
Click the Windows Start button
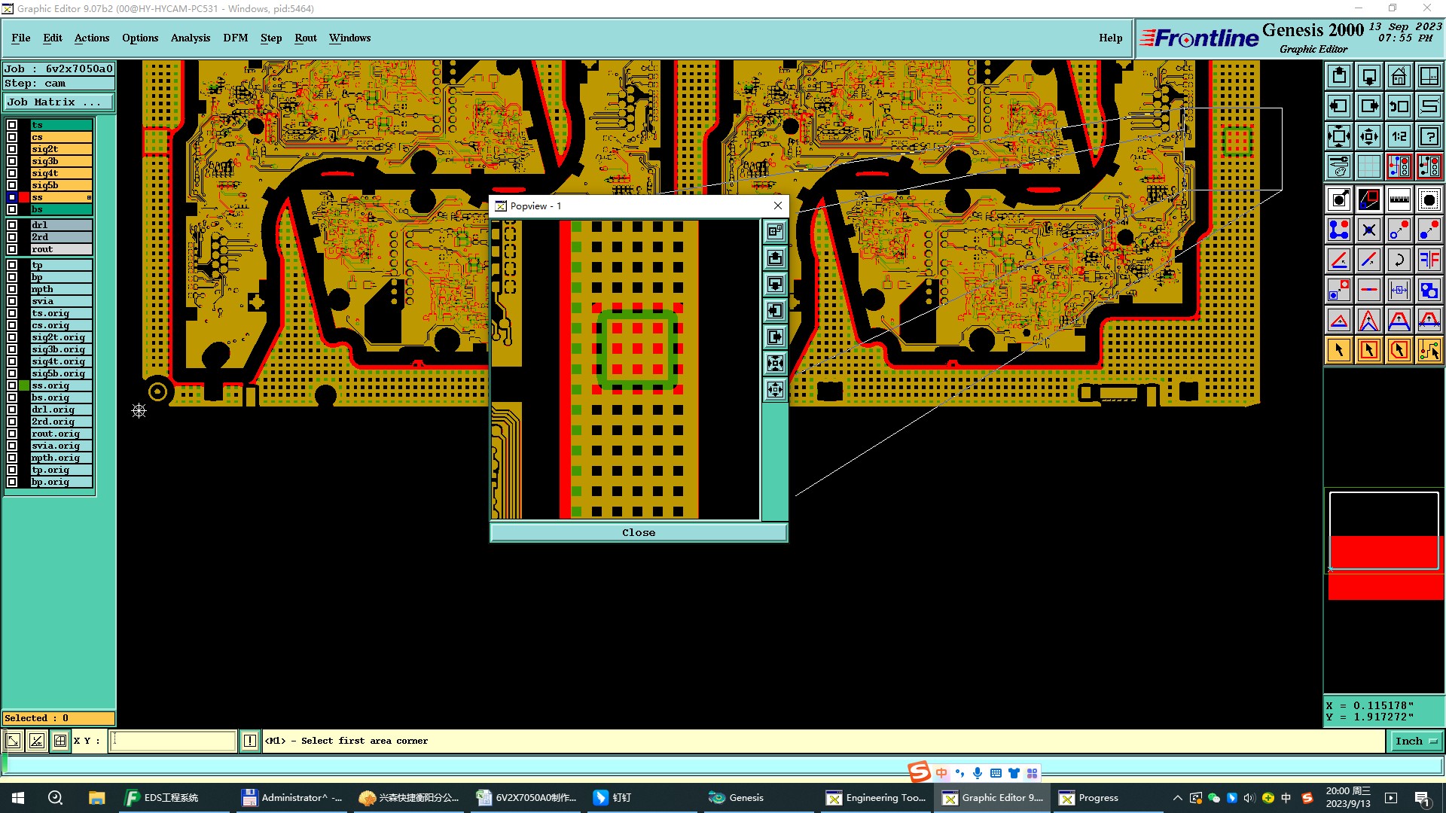coord(18,798)
